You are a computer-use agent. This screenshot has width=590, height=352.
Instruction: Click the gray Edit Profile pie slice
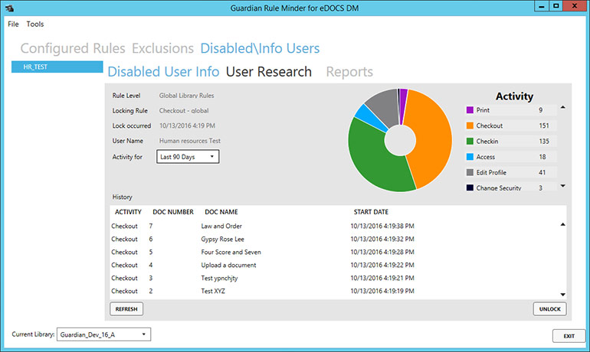(384, 107)
